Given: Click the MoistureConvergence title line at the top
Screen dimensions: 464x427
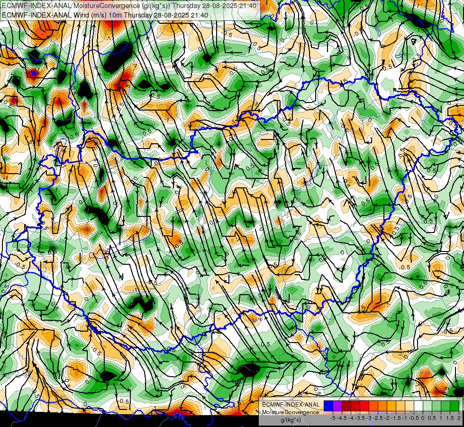Looking at the screenshot, I should point(129,6).
